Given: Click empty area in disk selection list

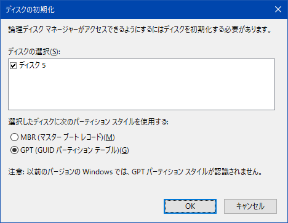Looking at the screenshot, I should (142, 91).
